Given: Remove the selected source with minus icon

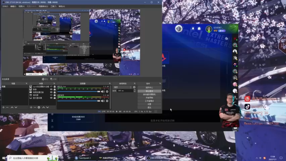Looking at the screenshot, I should point(35,107).
